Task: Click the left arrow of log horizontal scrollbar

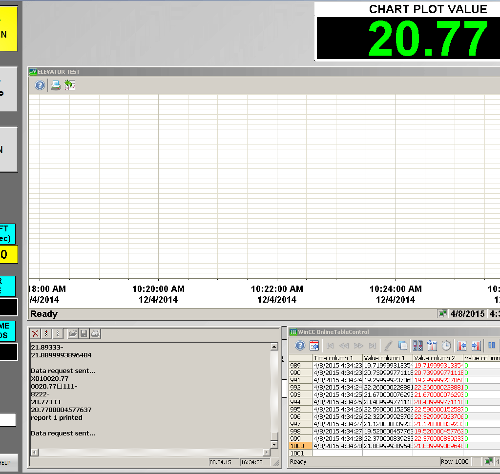Action: point(35,452)
